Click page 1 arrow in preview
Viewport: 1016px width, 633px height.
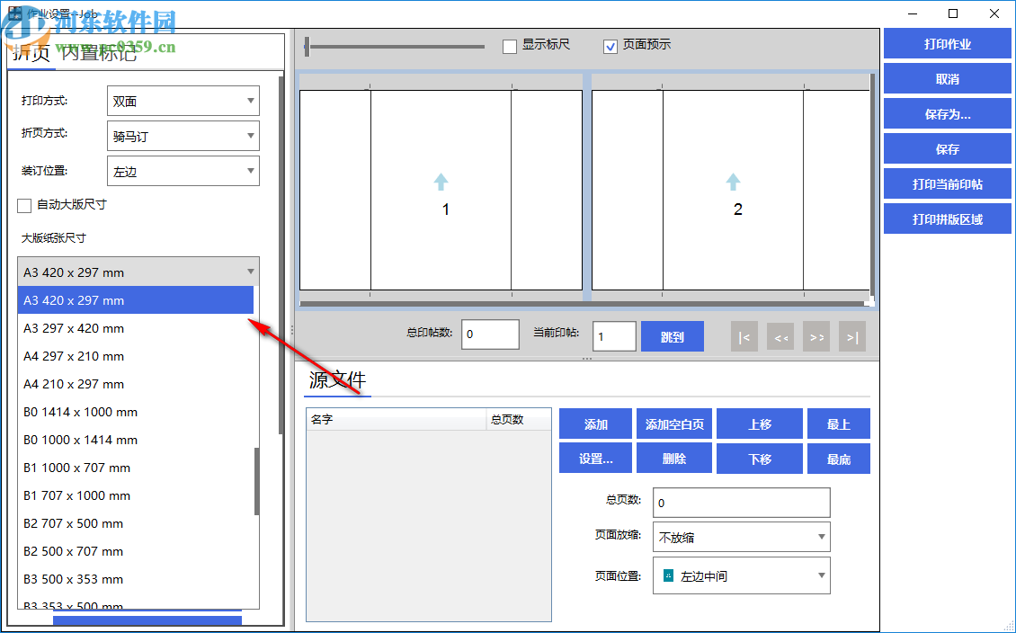(x=441, y=182)
